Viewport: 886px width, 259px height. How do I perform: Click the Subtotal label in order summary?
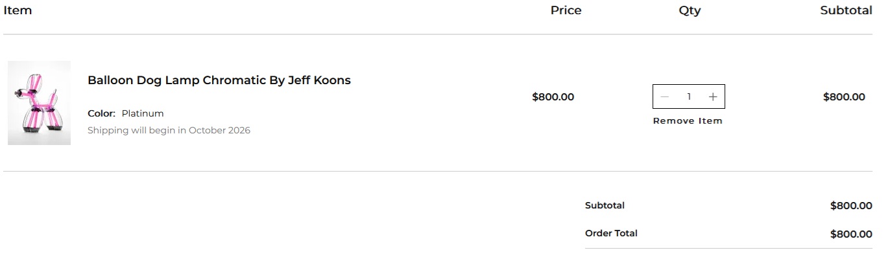tap(605, 205)
